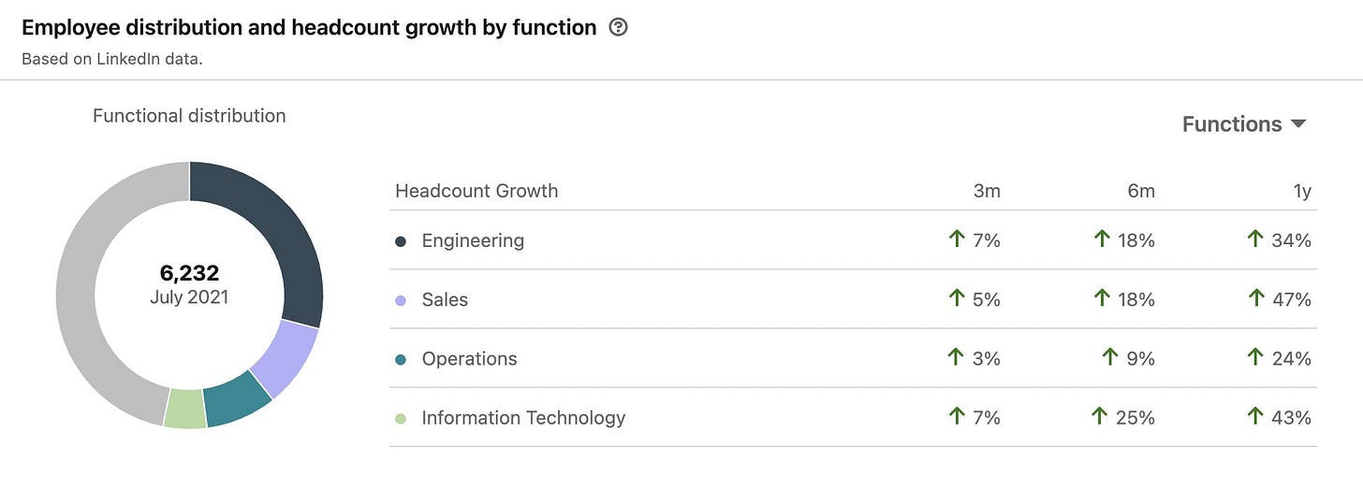The width and height of the screenshot is (1363, 490).
Task: Click the 6,232 headcount total in donut
Action: pos(189,273)
